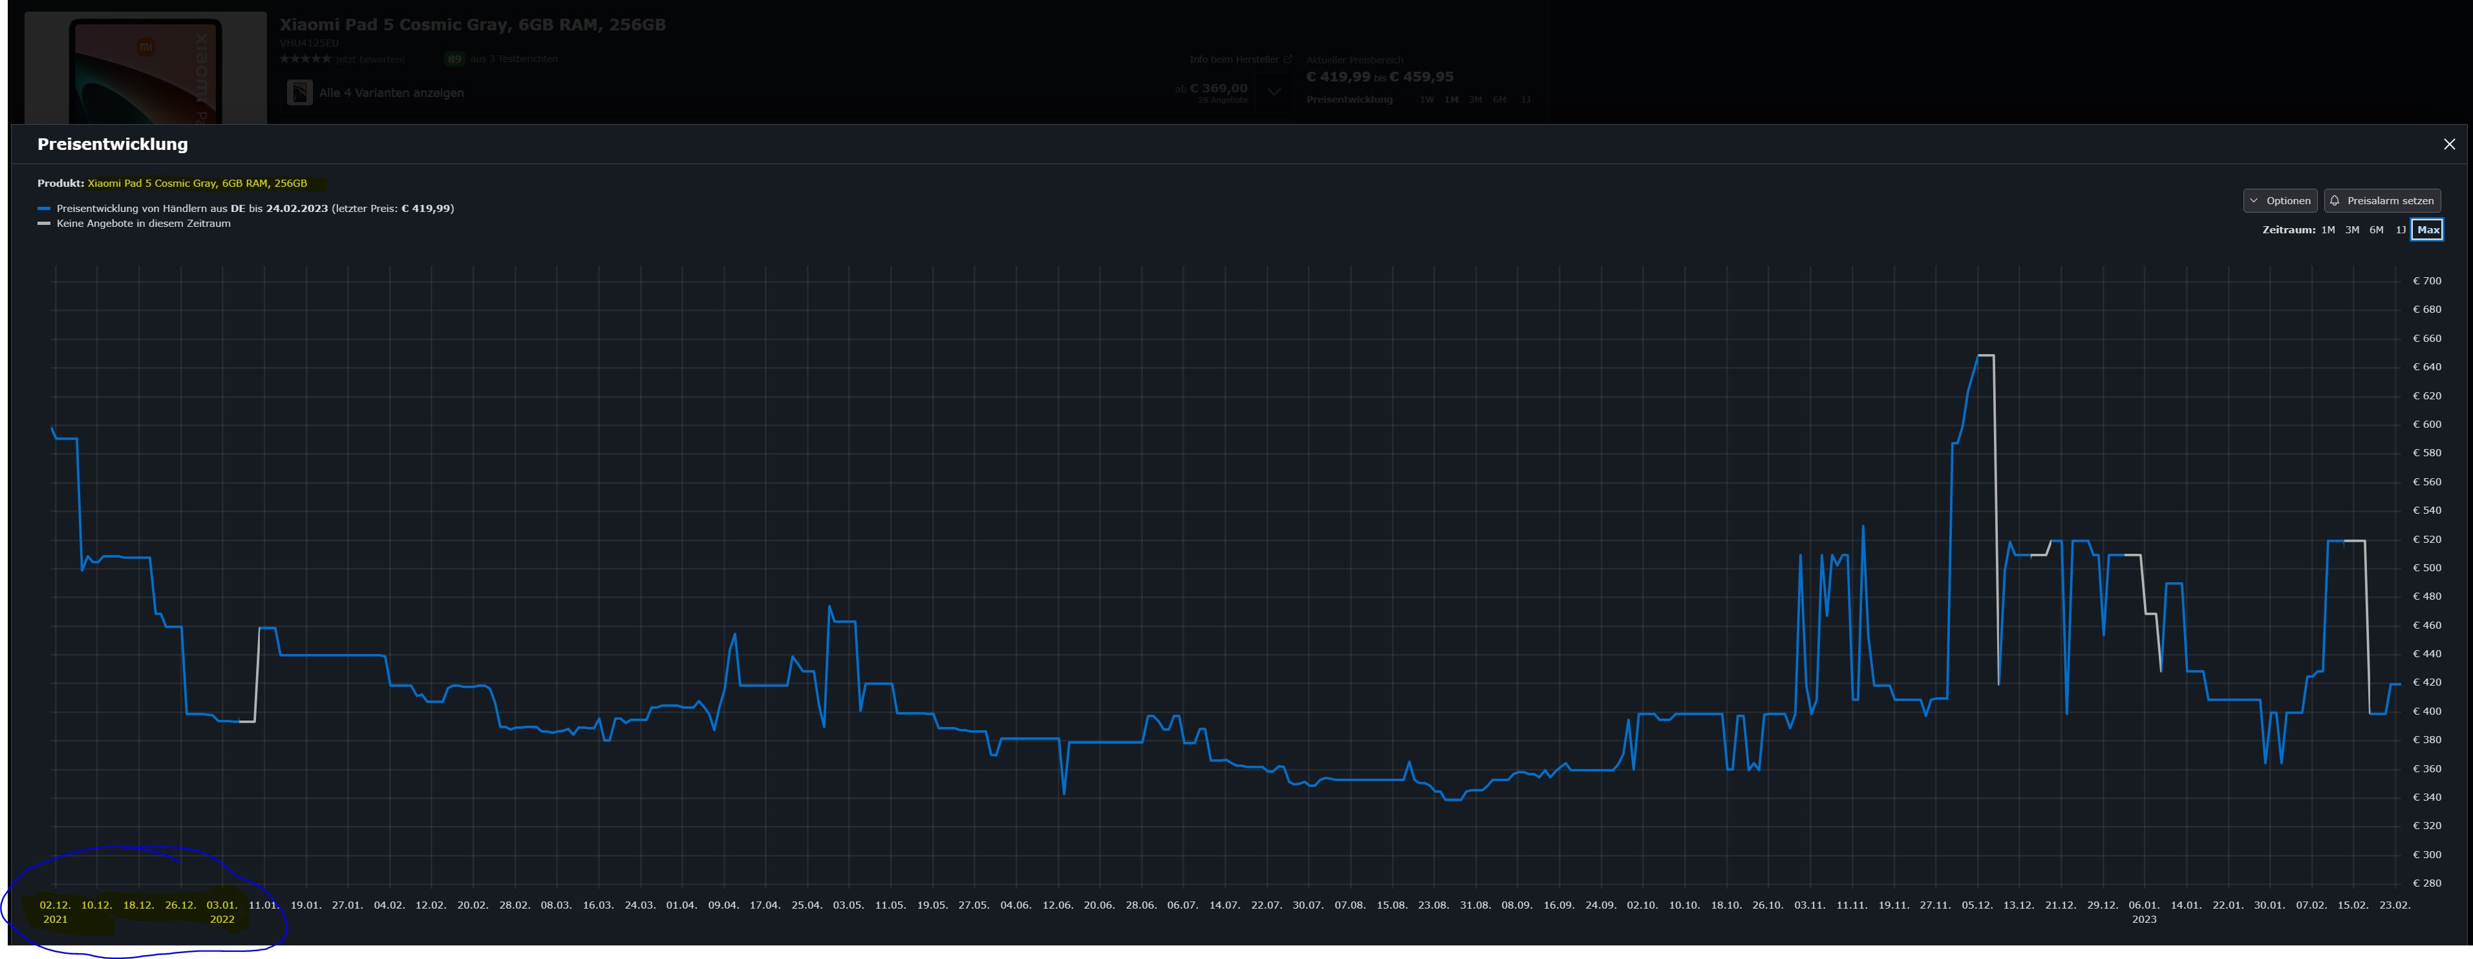
Task: Switch Zeitraum to 3M
Action: point(2352,231)
